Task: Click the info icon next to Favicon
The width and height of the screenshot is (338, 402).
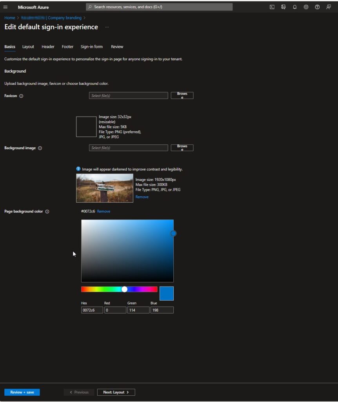Action: (21, 96)
